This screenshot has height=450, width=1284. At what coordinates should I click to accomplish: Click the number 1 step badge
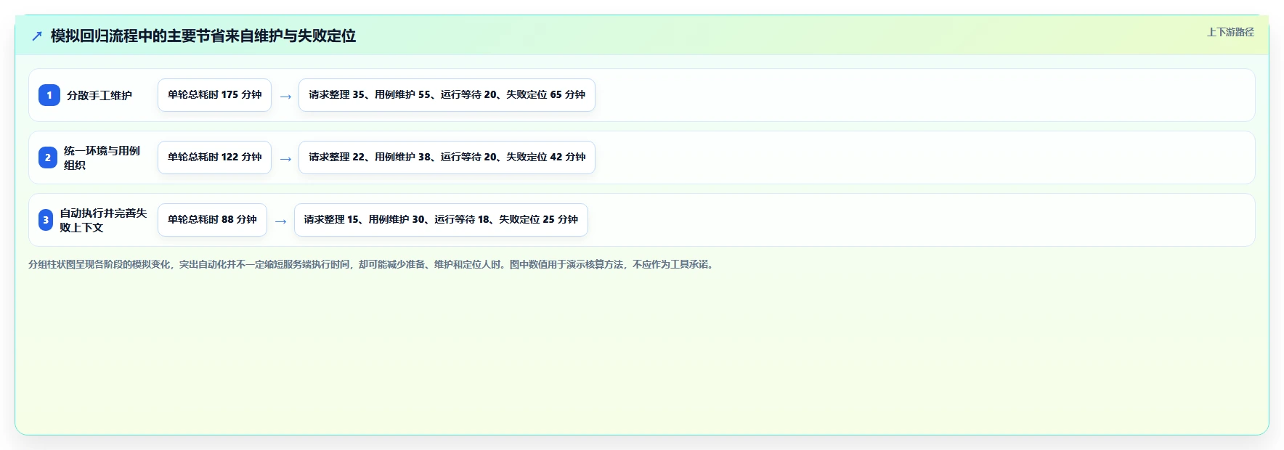(49, 95)
